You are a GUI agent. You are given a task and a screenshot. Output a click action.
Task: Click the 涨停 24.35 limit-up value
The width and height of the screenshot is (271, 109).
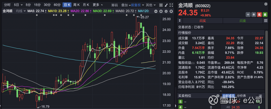point(259,48)
